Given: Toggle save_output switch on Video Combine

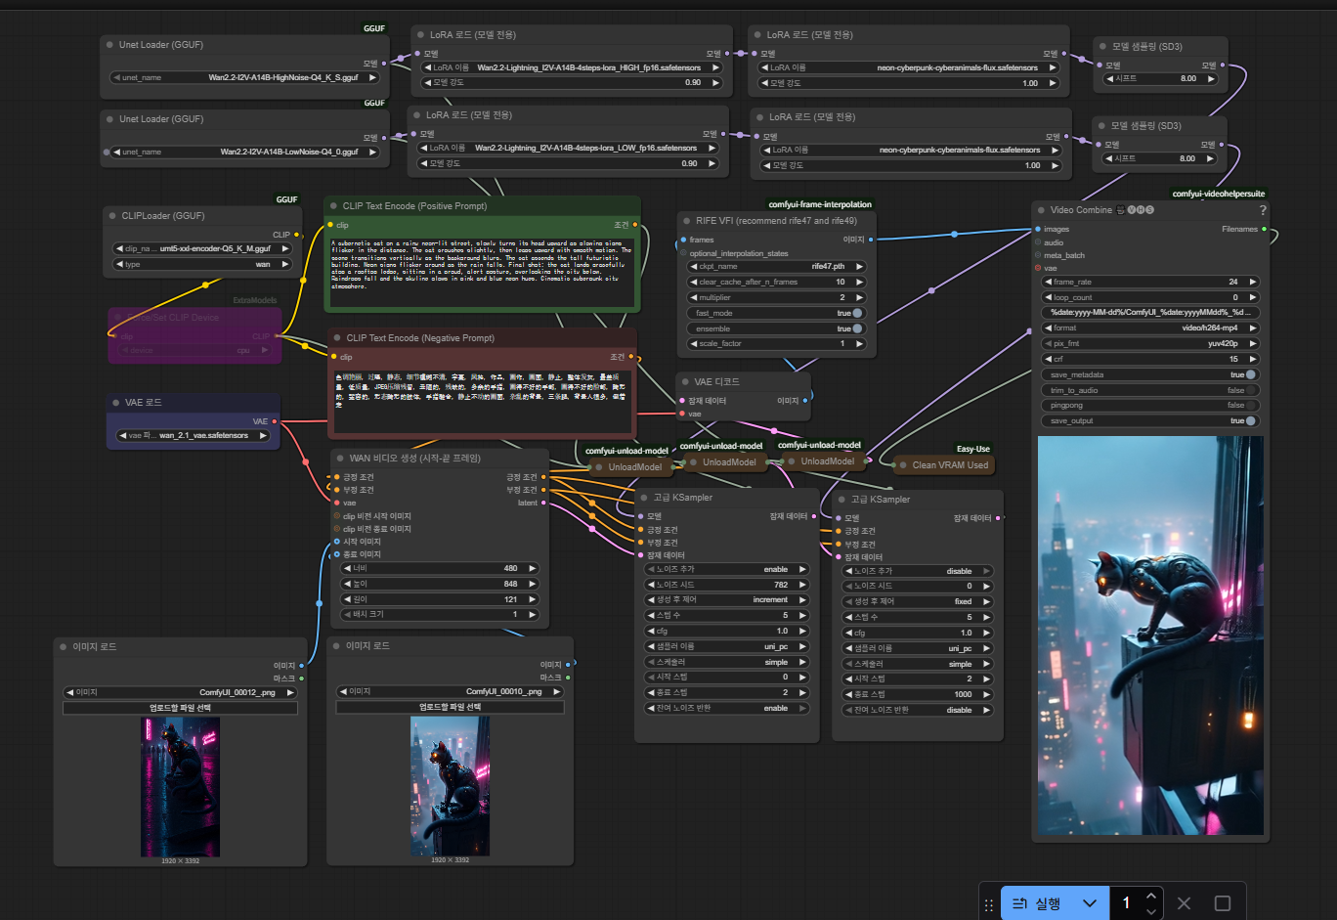Looking at the screenshot, I should (1251, 420).
